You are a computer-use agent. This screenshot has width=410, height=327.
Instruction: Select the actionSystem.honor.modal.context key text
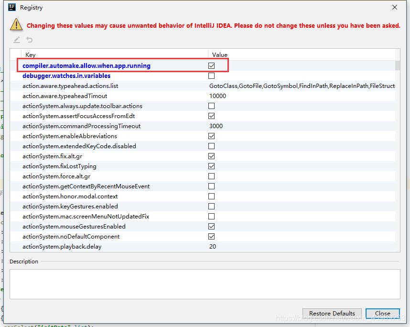click(x=70, y=196)
